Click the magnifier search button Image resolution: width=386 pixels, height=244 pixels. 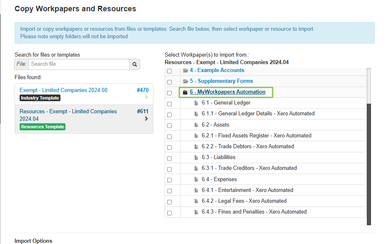click(135, 64)
